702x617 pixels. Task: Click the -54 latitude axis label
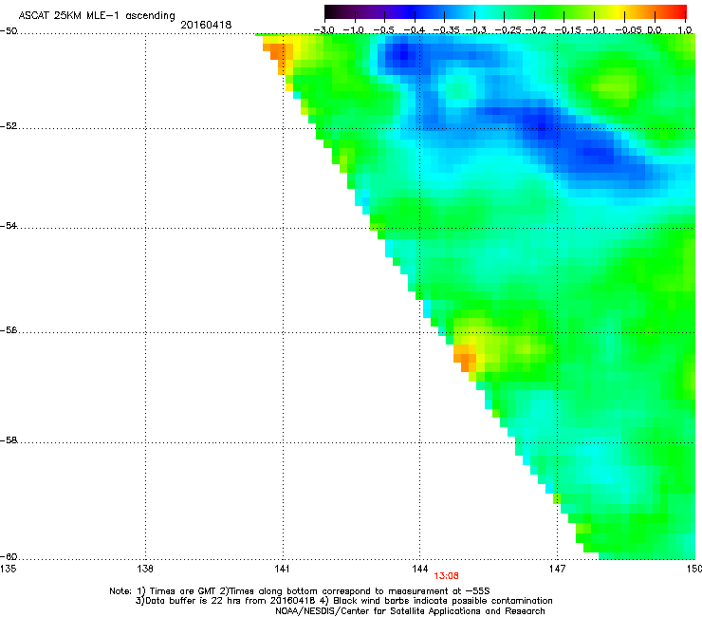tap(9, 225)
